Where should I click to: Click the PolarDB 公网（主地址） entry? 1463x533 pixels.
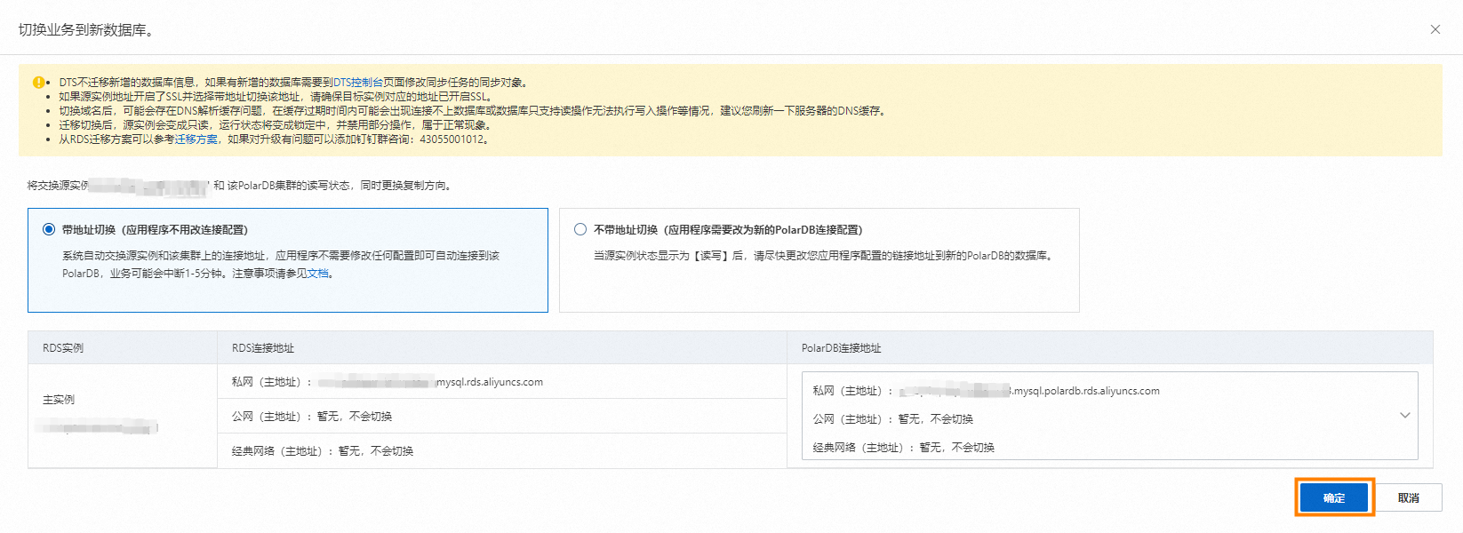click(x=892, y=419)
